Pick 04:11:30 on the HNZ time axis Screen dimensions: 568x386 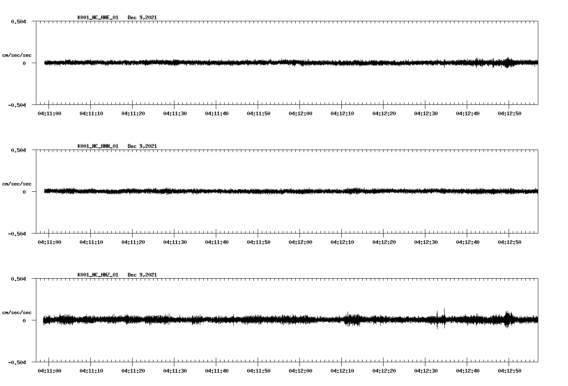coord(175,371)
